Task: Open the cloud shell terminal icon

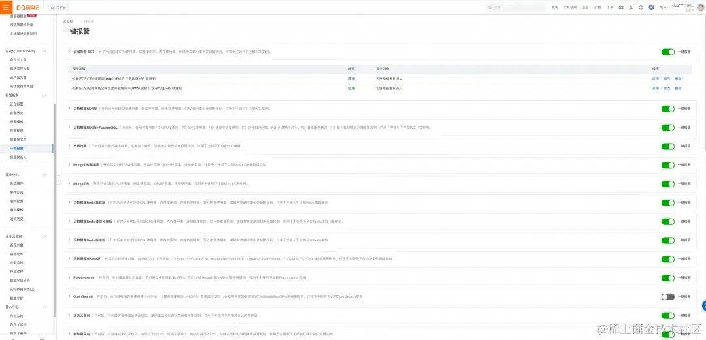Action: click(621, 8)
